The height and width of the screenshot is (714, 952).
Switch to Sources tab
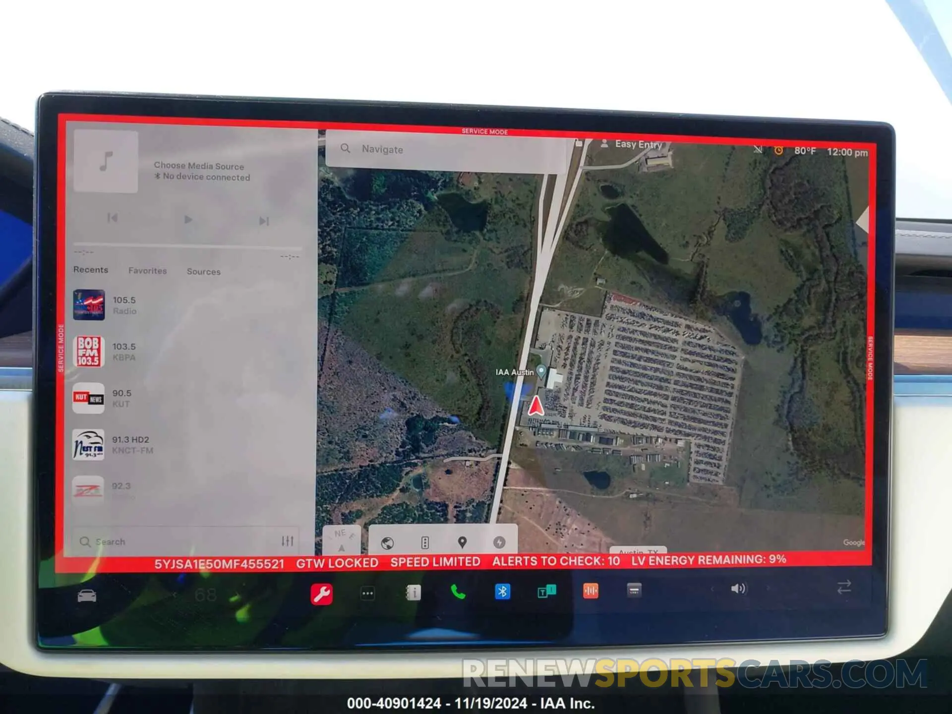pos(203,272)
